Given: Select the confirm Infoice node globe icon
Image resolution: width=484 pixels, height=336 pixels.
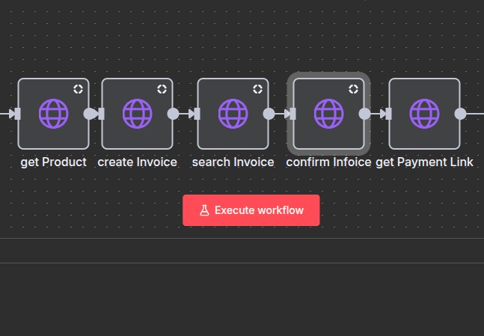Looking at the screenshot, I should click(328, 114).
